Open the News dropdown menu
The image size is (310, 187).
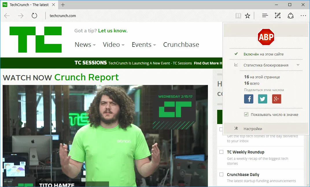click(x=85, y=45)
